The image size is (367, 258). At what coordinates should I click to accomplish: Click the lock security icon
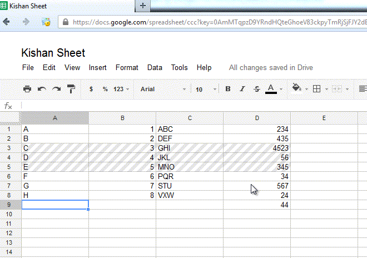pos(66,22)
